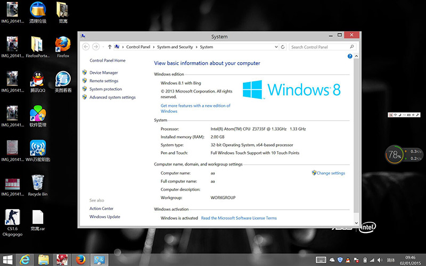Open Firefox from the taskbar
Viewport: 426px width, 266px height.
[80, 260]
